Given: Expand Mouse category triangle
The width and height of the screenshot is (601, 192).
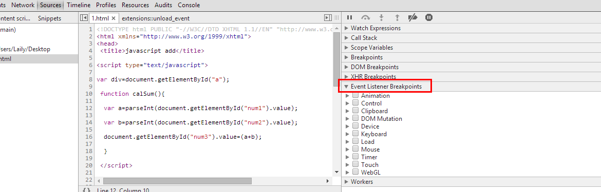Looking at the screenshot, I should [x=348, y=150].
